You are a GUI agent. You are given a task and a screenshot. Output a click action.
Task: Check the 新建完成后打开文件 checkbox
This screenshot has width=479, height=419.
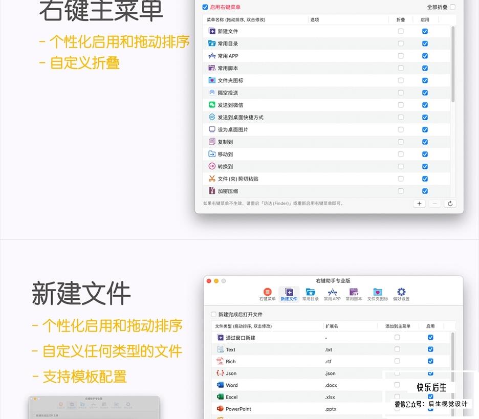[214, 314]
